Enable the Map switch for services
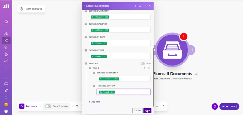The height and width of the screenshot is (115, 243). [142, 63]
